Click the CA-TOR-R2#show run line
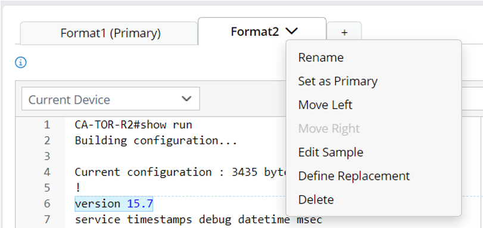This screenshot has height=228, width=483. point(133,125)
